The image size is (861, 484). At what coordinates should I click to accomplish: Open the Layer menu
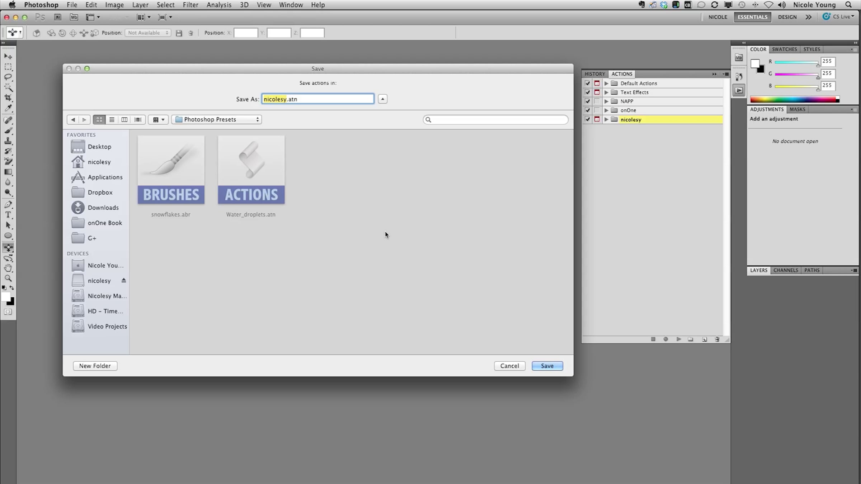click(140, 5)
